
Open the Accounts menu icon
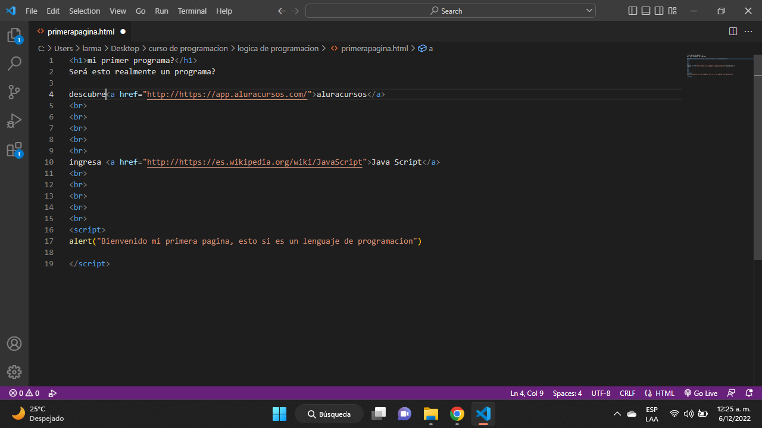click(x=14, y=344)
